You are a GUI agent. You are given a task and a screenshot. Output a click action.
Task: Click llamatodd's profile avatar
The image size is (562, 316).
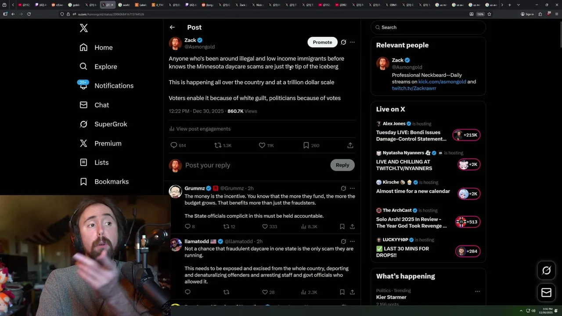pos(176,245)
